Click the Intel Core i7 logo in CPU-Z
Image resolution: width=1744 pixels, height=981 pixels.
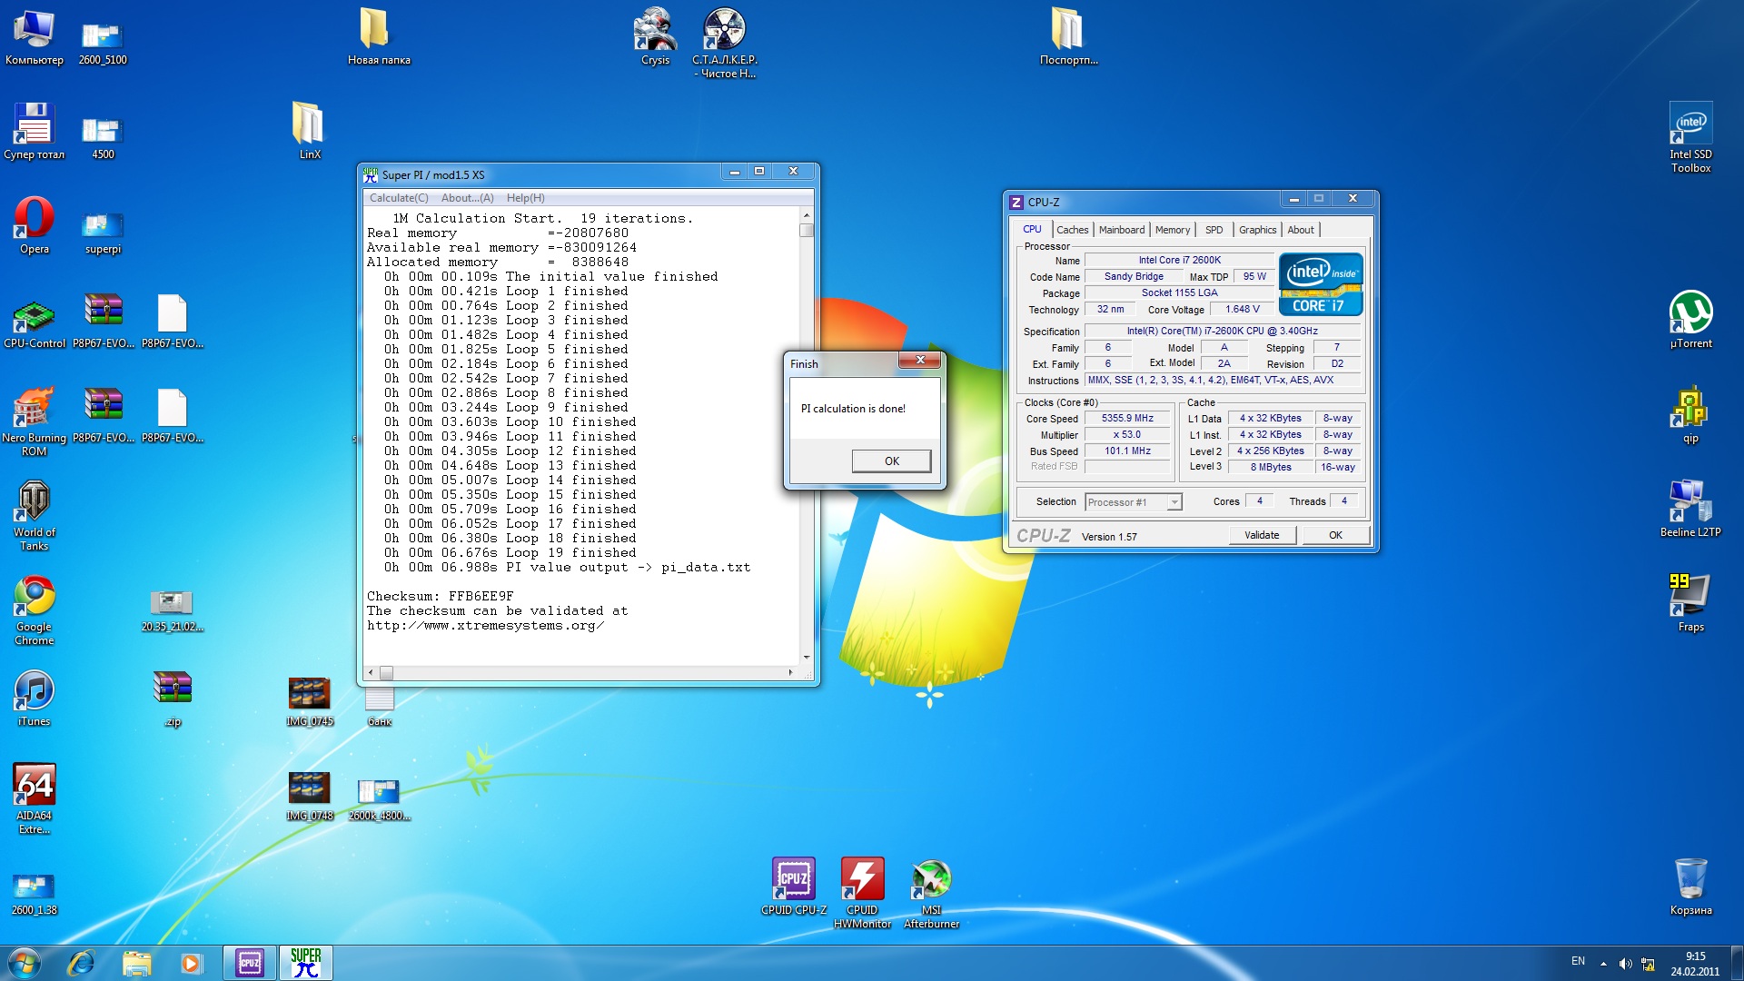[1321, 284]
